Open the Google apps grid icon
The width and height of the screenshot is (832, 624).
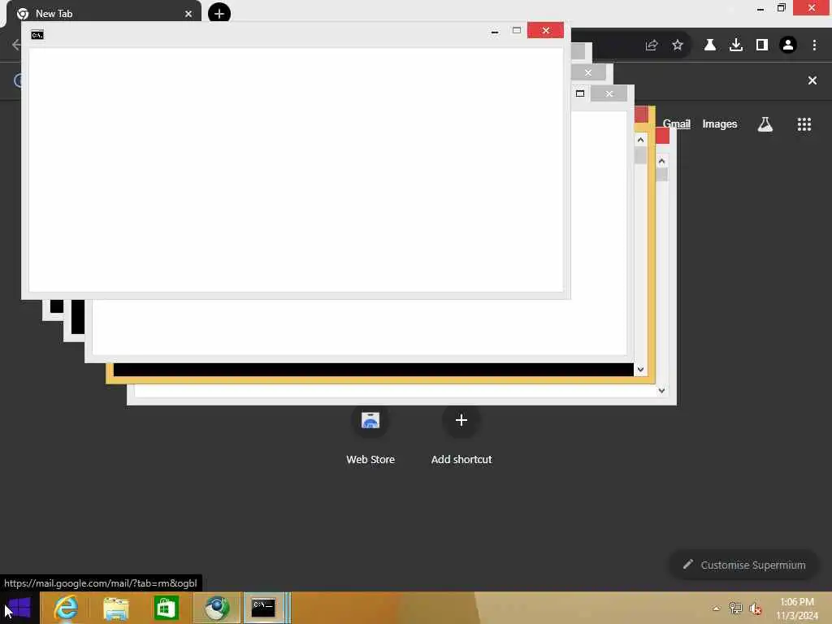coord(804,124)
